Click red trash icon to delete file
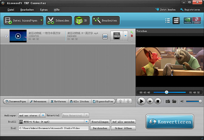This screenshot has height=140, width=204. pyautogui.click(x=132, y=36)
